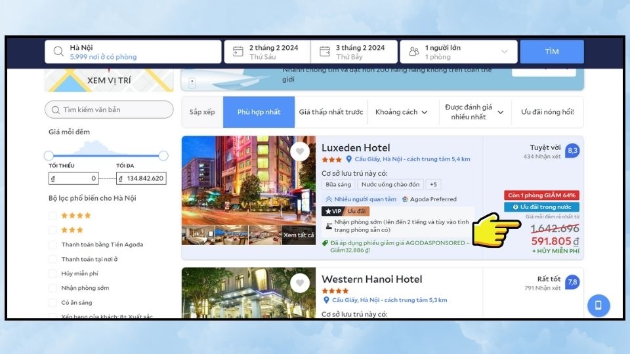The height and width of the screenshot is (354, 630).
Task: Click the blue TÌM search button
Action: coord(552,51)
